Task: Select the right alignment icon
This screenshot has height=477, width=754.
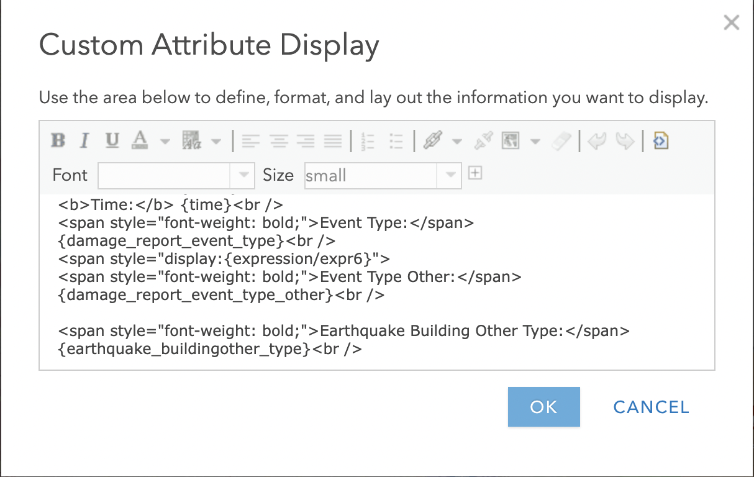Action: [306, 141]
